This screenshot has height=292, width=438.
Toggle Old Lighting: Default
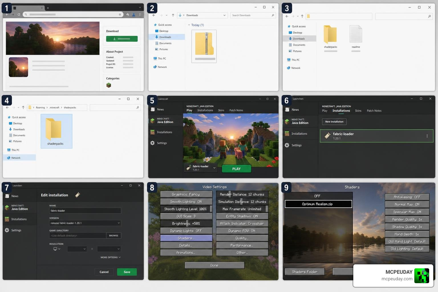407,249
